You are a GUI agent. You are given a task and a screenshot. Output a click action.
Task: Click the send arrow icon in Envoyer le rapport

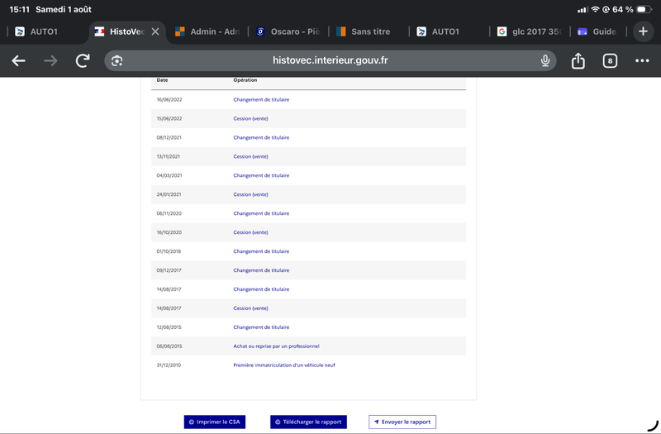(377, 422)
